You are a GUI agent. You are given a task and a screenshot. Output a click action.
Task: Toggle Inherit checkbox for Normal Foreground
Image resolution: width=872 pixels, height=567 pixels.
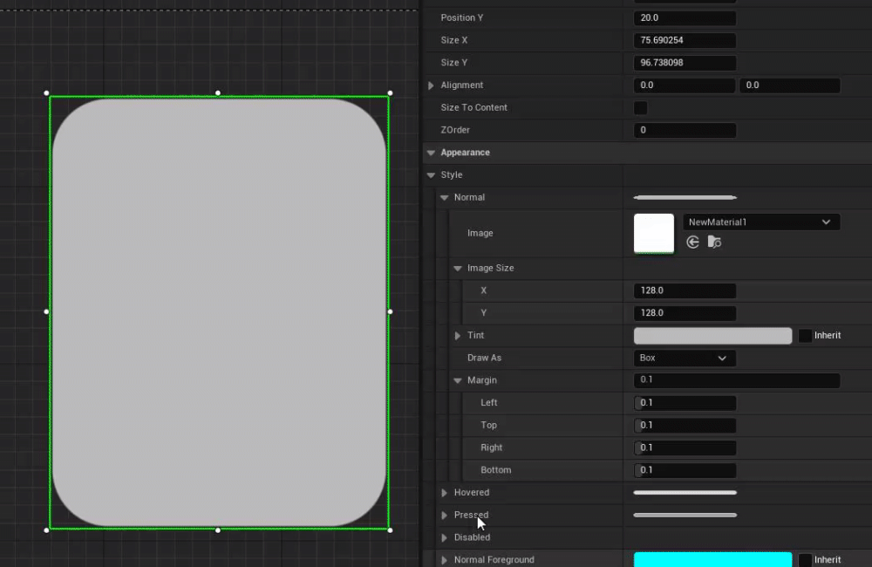[x=806, y=560]
